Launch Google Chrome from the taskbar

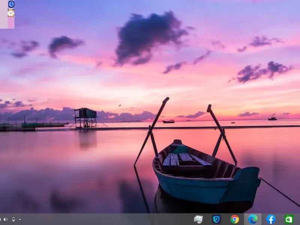(235, 219)
